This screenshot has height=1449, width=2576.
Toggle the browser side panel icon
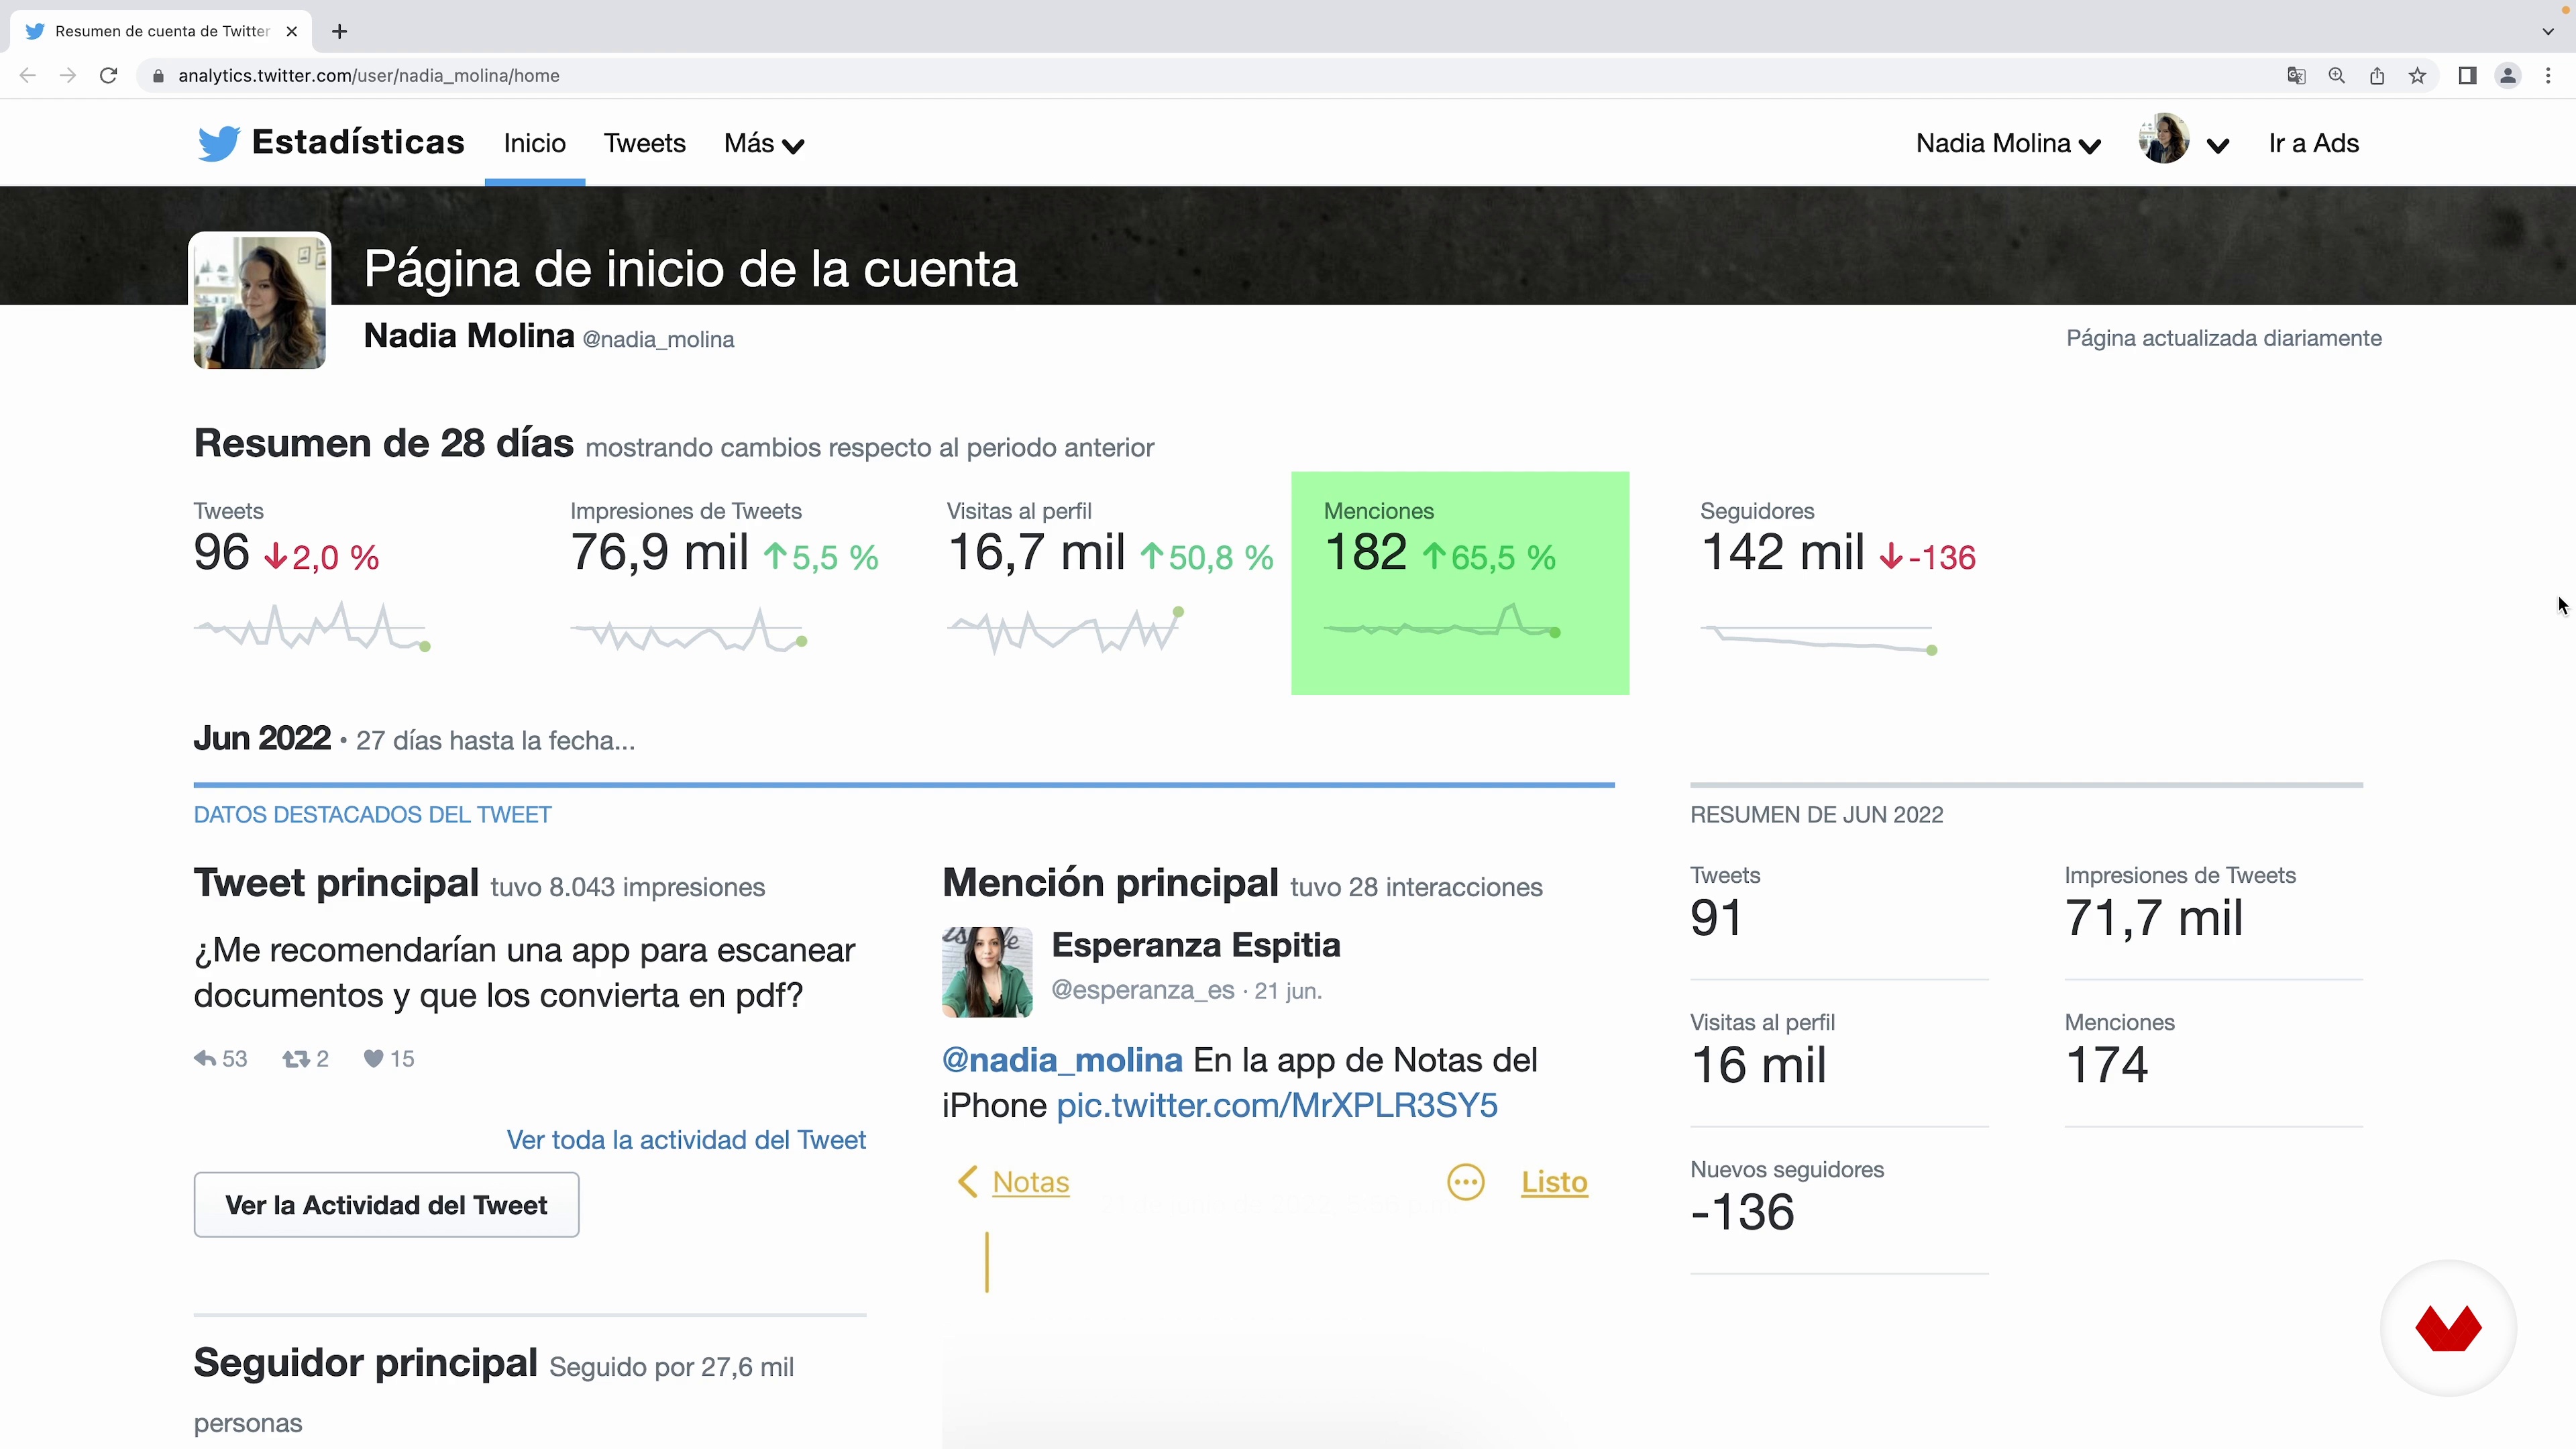pos(2467,76)
